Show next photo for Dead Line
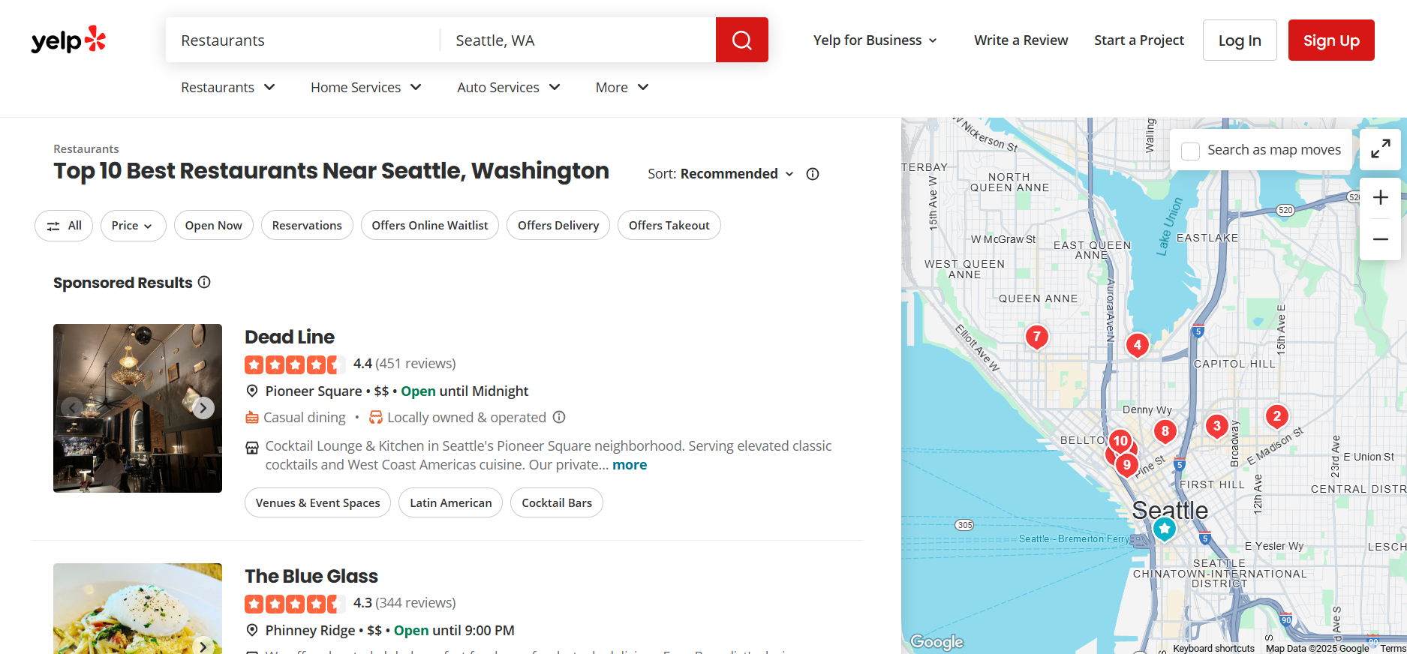This screenshot has width=1407, height=654. click(203, 408)
